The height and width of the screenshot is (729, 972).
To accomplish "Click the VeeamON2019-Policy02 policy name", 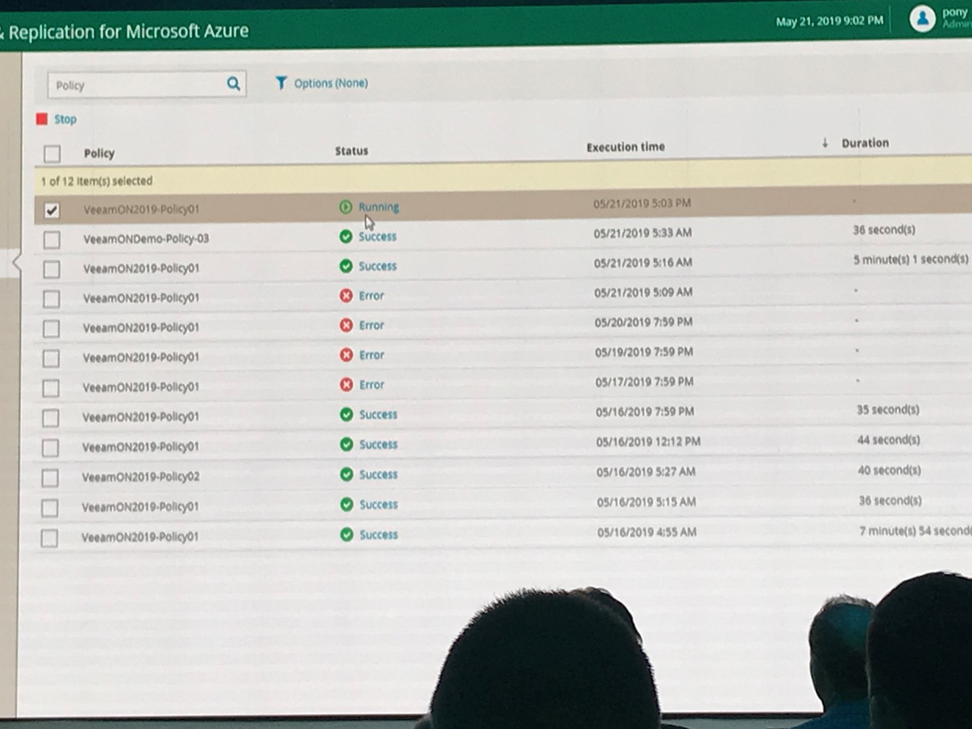I will pos(141,477).
